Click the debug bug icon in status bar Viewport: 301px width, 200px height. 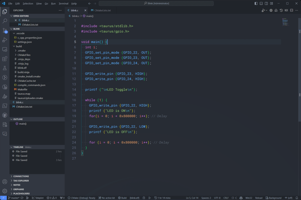click(x=144, y=198)
